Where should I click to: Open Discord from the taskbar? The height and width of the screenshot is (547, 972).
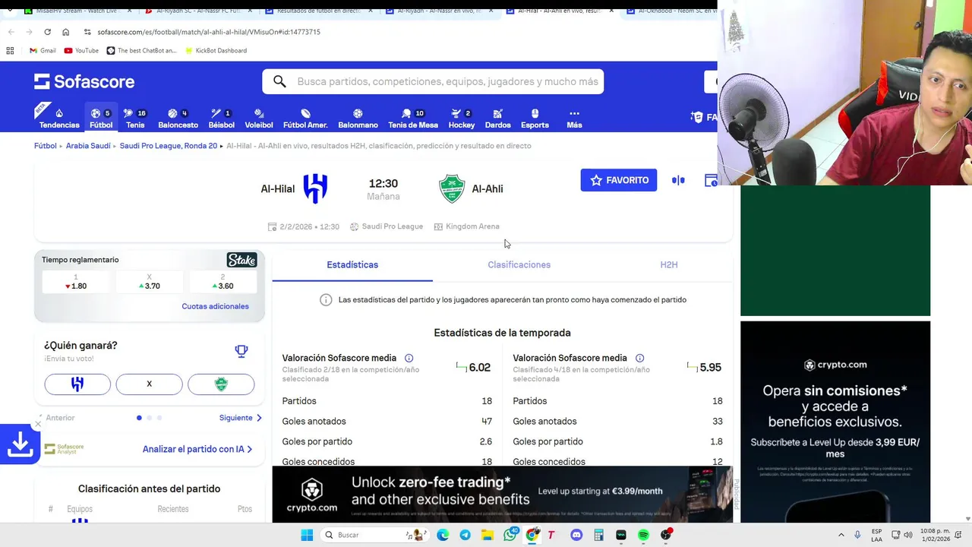click(x=576, y=535)
